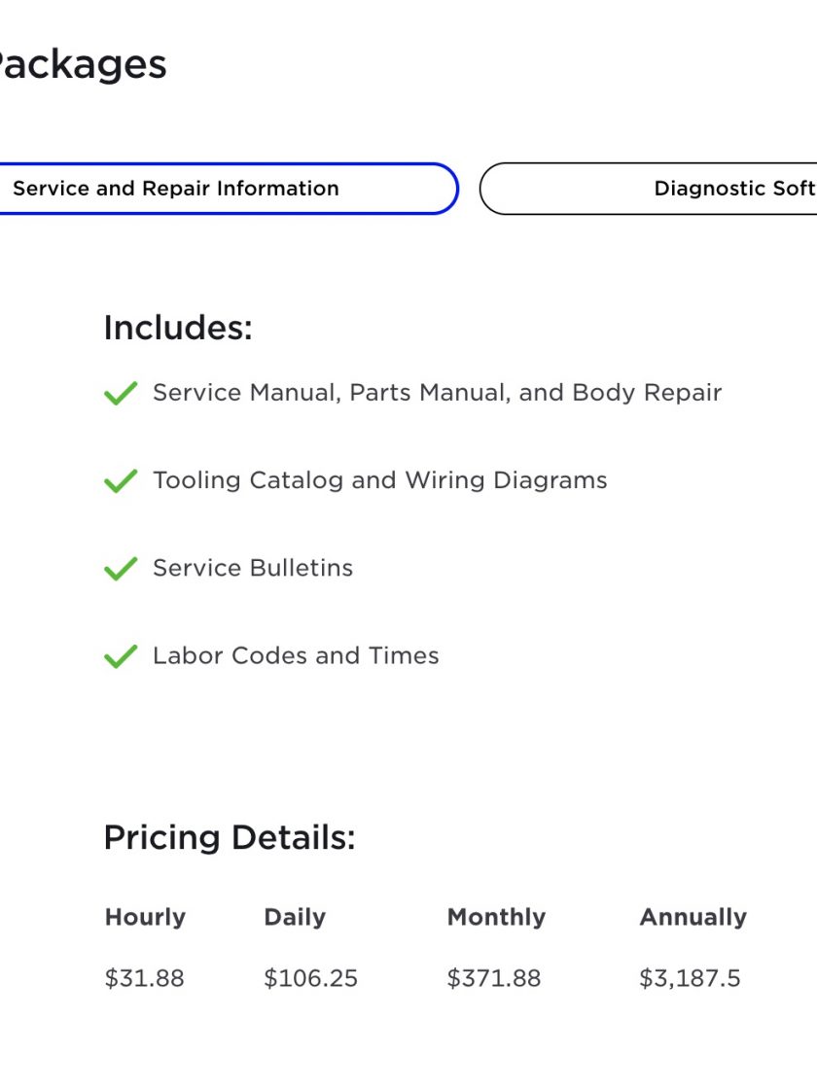Click the green checkmark next to Service Bulletins
The width and height of the screenshot is (817, 1089).
tap(121, 568)
